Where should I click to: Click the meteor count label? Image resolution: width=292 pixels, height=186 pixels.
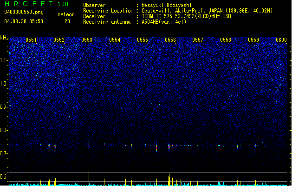pyautogui.click(x=66, y=14)
